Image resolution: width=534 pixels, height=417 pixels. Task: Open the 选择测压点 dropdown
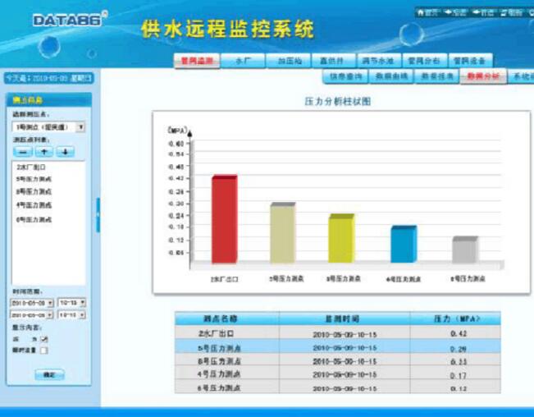coord(80,127)
